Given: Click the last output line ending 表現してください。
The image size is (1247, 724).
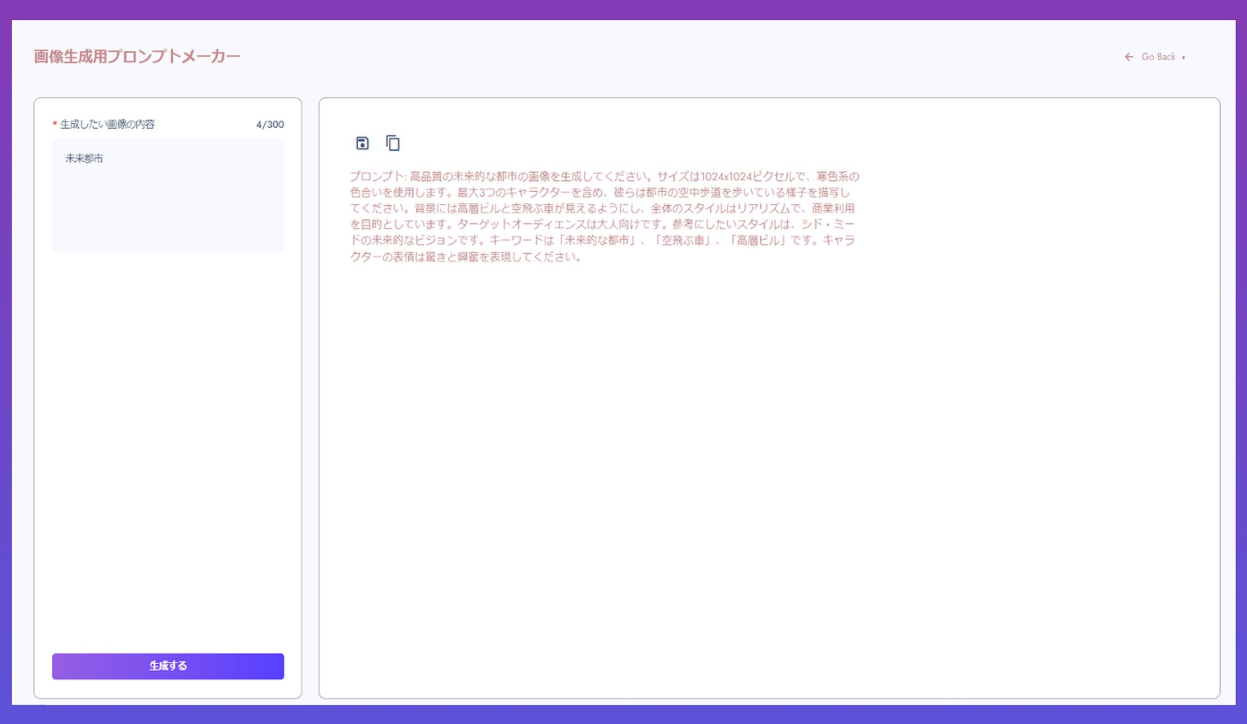Looking at the screenshot, I should [x=465, y=257].
